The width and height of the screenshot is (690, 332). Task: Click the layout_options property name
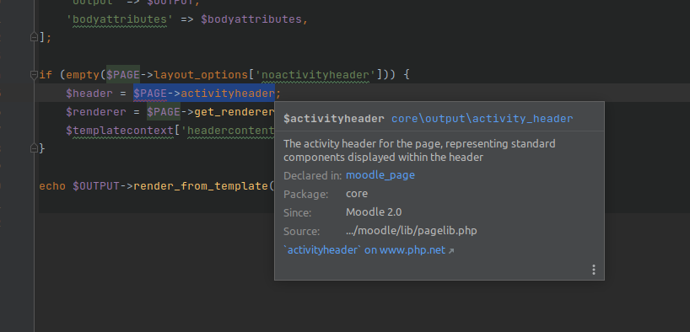tap(201, 75)
